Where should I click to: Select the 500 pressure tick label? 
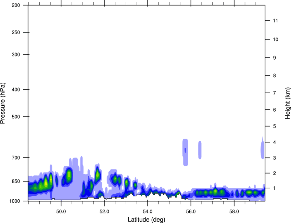(x=16, y=117)
